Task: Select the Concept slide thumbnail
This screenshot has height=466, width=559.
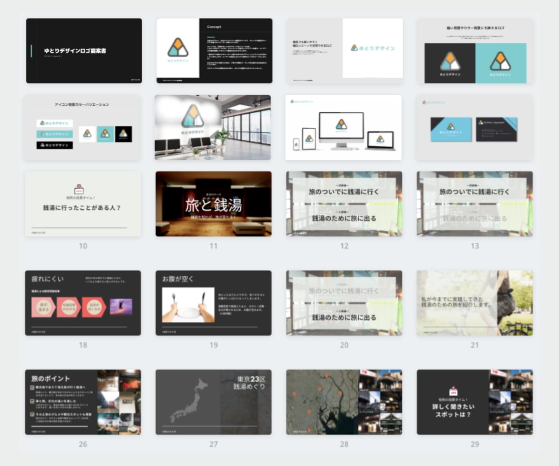Action: click(x=214, y=51)
